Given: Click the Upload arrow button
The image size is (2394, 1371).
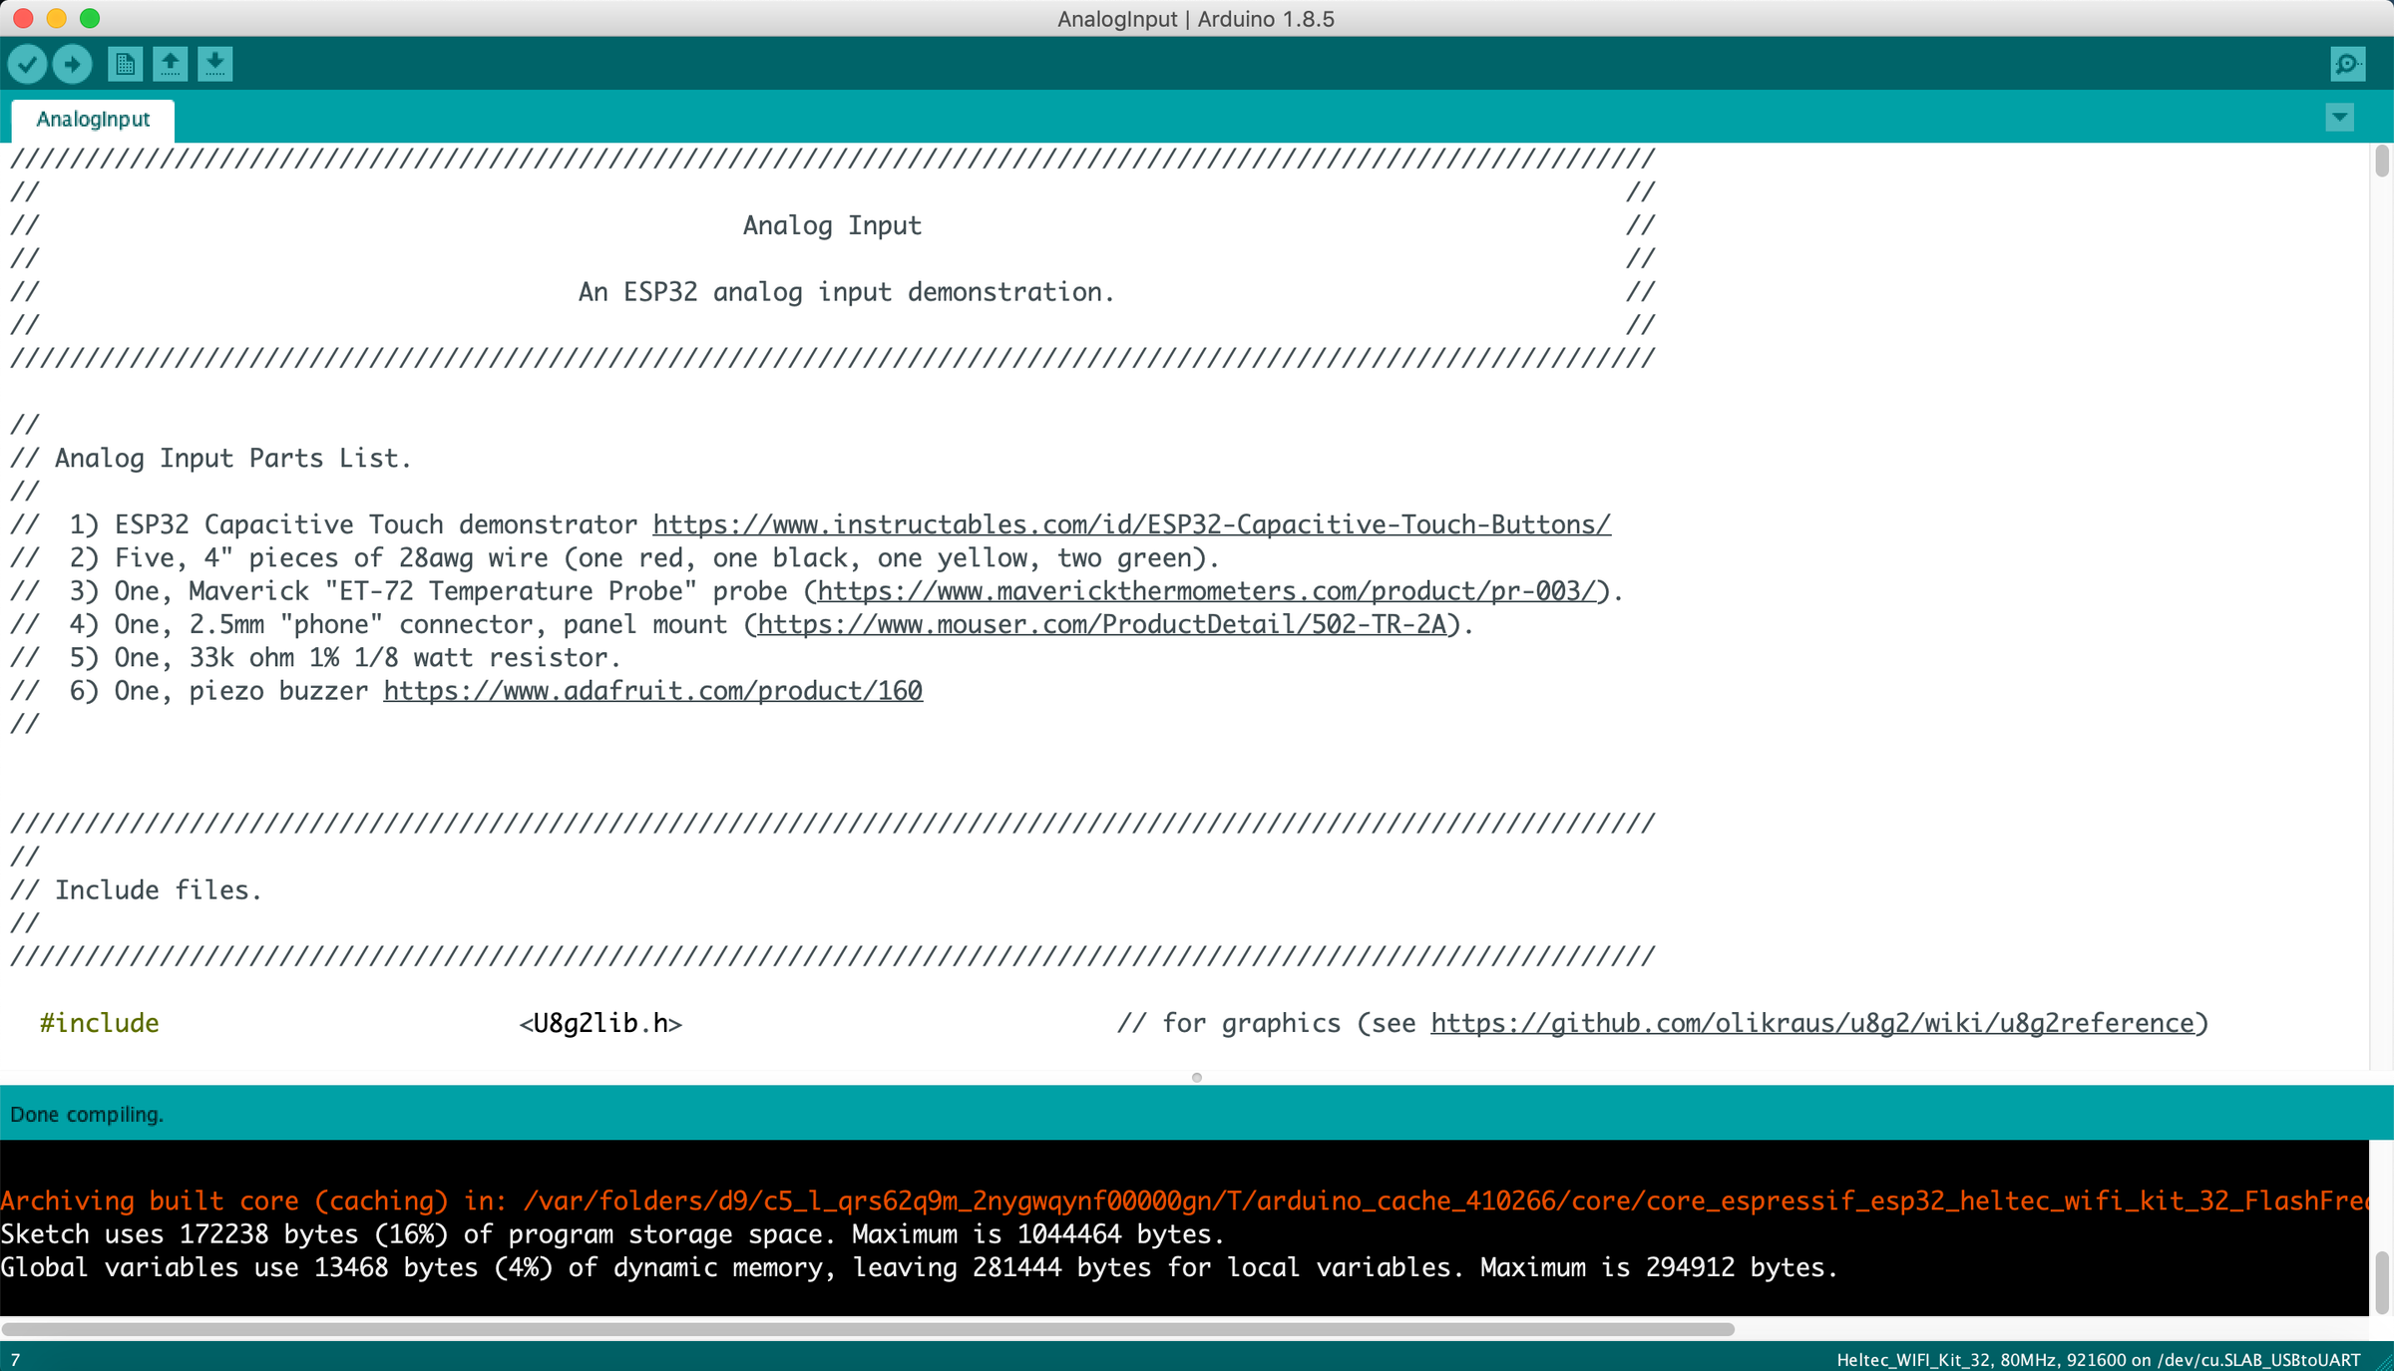Looking at the screenshot, I should click(x=72, y=65).
